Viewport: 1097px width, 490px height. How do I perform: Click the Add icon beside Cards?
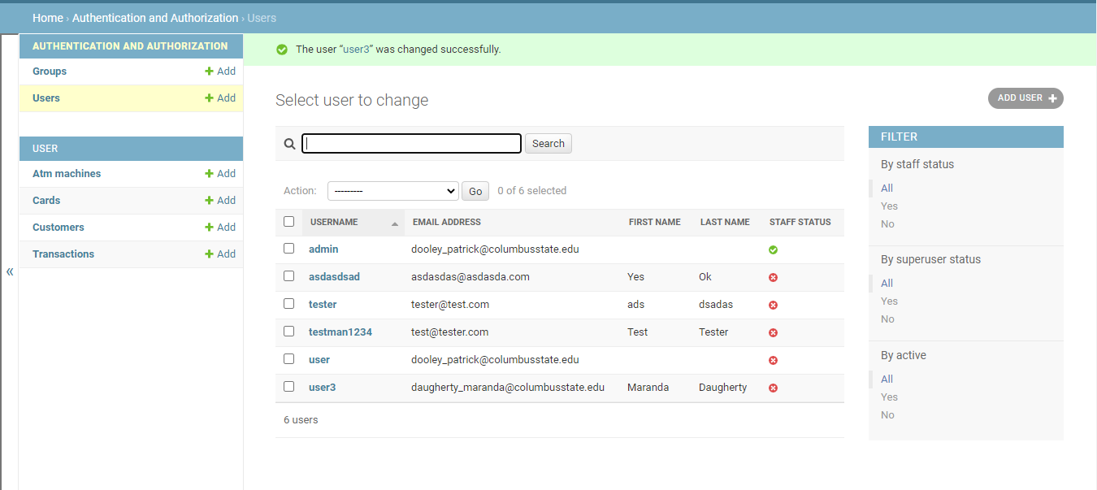pyautogui.click(x=209, y=201)
